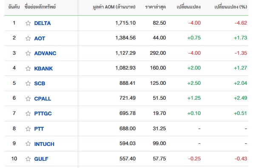Favorite PTTGC using the star
This screenshot has width=256, height=168.
tap(28, 113)
